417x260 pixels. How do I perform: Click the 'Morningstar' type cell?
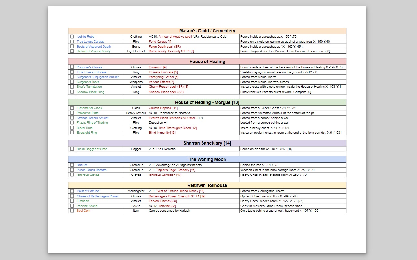tap(136, 191)
